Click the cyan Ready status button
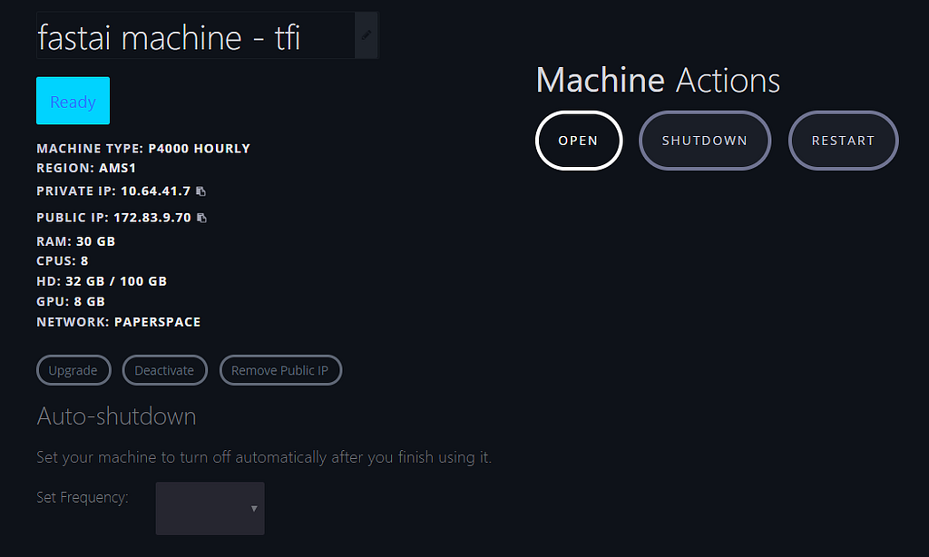This screenshot has width=929, height=557. point(73,101)
